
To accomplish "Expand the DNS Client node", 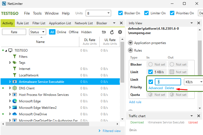I will [10, 88].
